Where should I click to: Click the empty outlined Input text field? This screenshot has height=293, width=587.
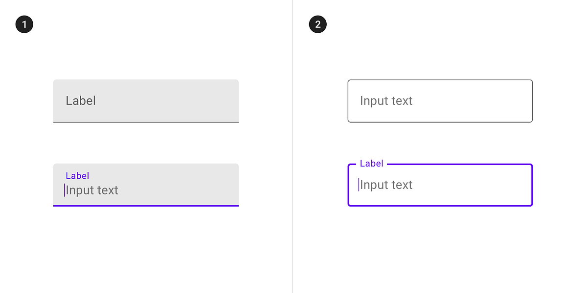pos(440,101)
